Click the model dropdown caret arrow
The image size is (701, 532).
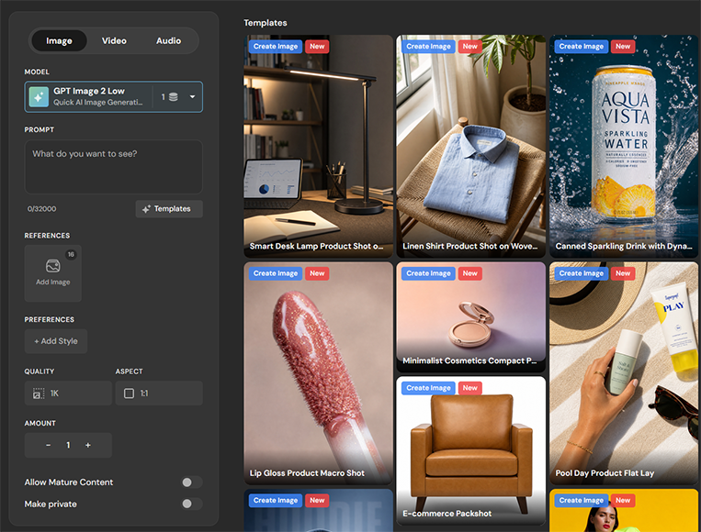click(192, 96)
